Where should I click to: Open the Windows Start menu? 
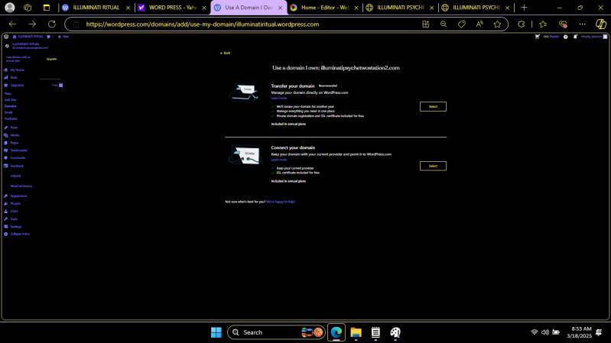click(216, 332)
